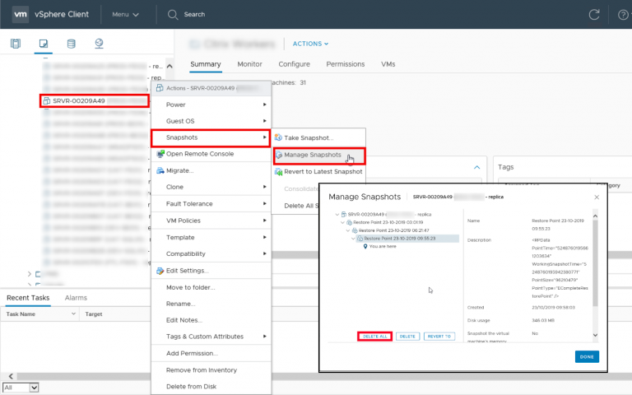Viewport: 632px width, 395px height.
Task: Open the Alarms tab
Action: tap(76, 298)
